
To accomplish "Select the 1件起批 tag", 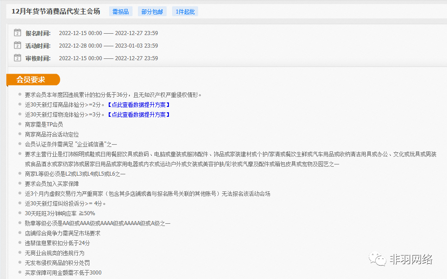I will tap(185, 12).
